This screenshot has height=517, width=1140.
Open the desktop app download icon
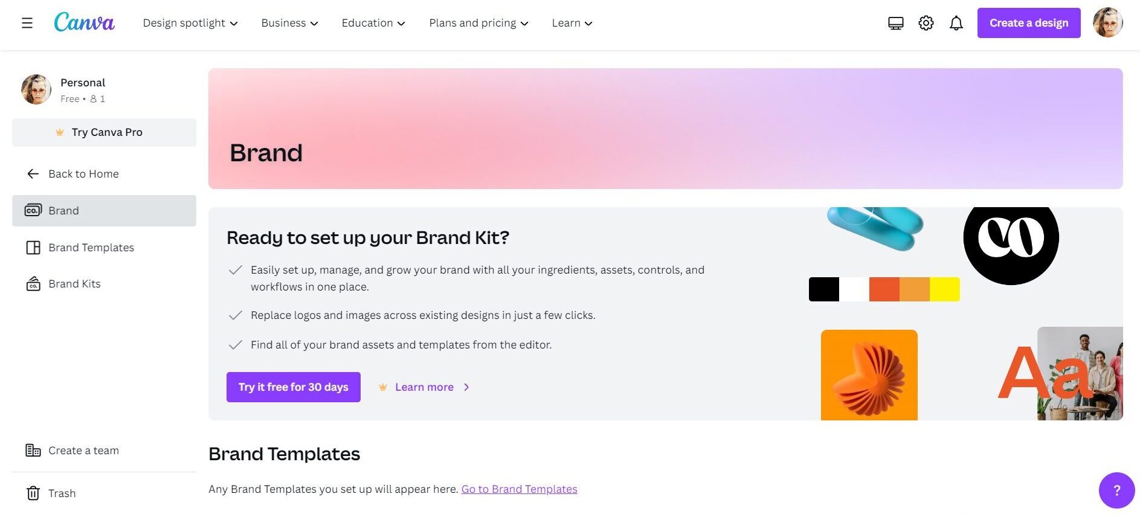click(x=895, y=23)
